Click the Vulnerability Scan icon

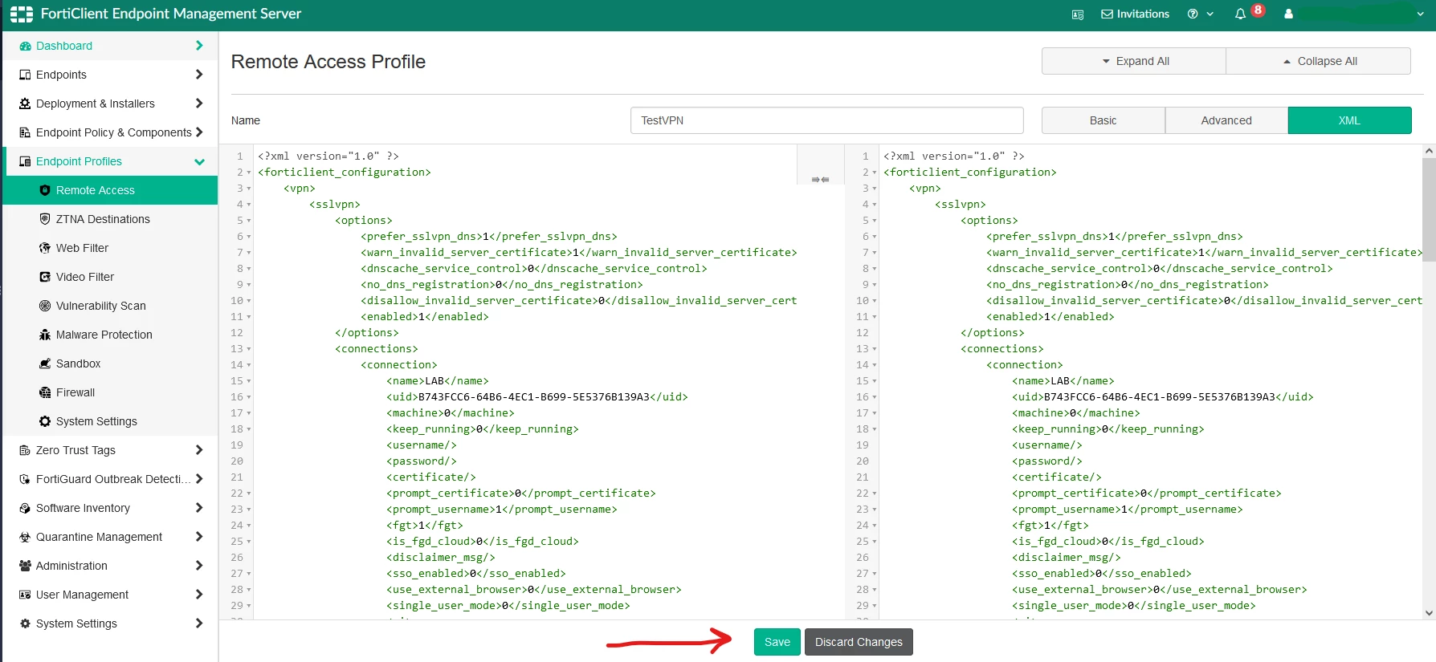(x=45, y=307)
